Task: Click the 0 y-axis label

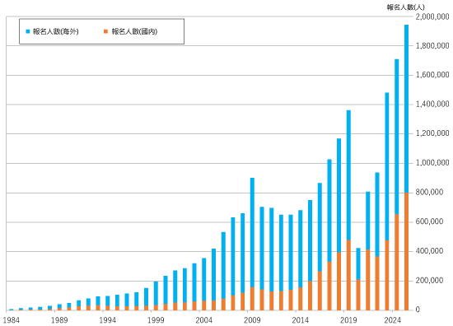Action: coord(418,310)
